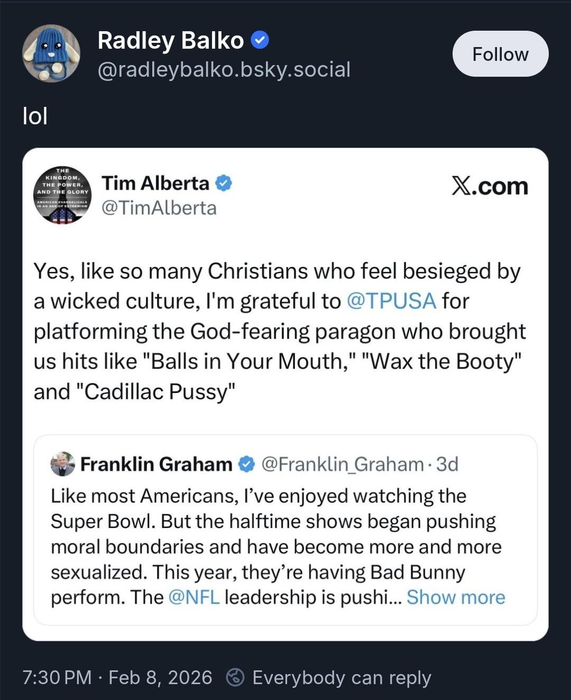571x700 pixels.
Task: Click the verified badge beside Radley Balko
Action: 260,40
